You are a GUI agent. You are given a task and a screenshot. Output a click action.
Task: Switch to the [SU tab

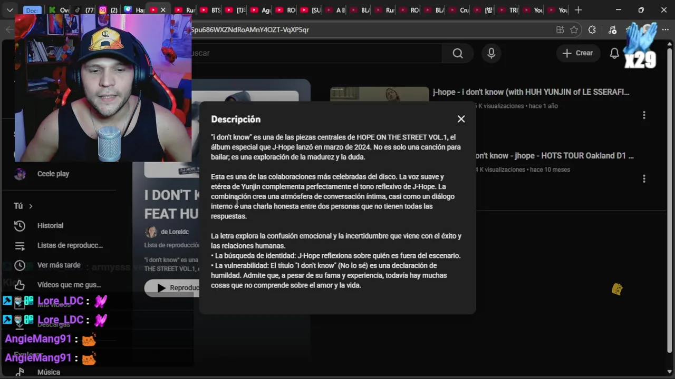point(311,10)
